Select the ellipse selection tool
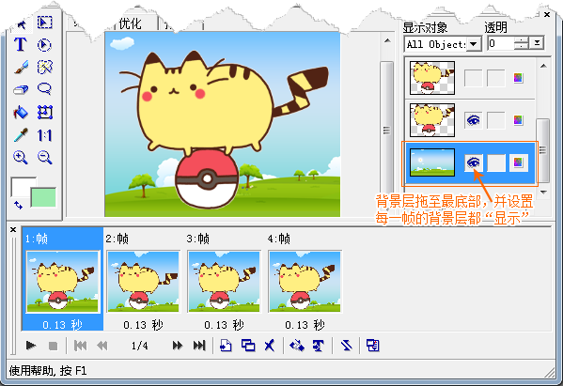563x386 pixels. [44, 45]
